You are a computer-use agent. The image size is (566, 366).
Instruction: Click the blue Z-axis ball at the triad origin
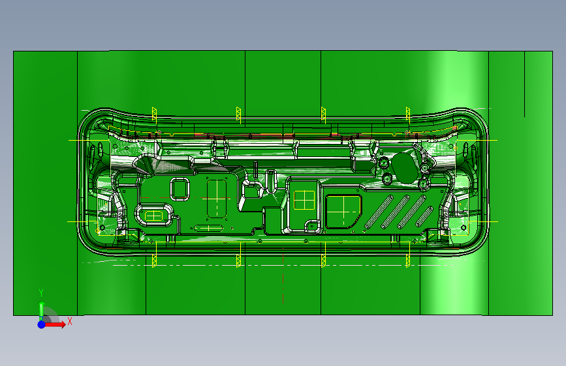[42, 324]
